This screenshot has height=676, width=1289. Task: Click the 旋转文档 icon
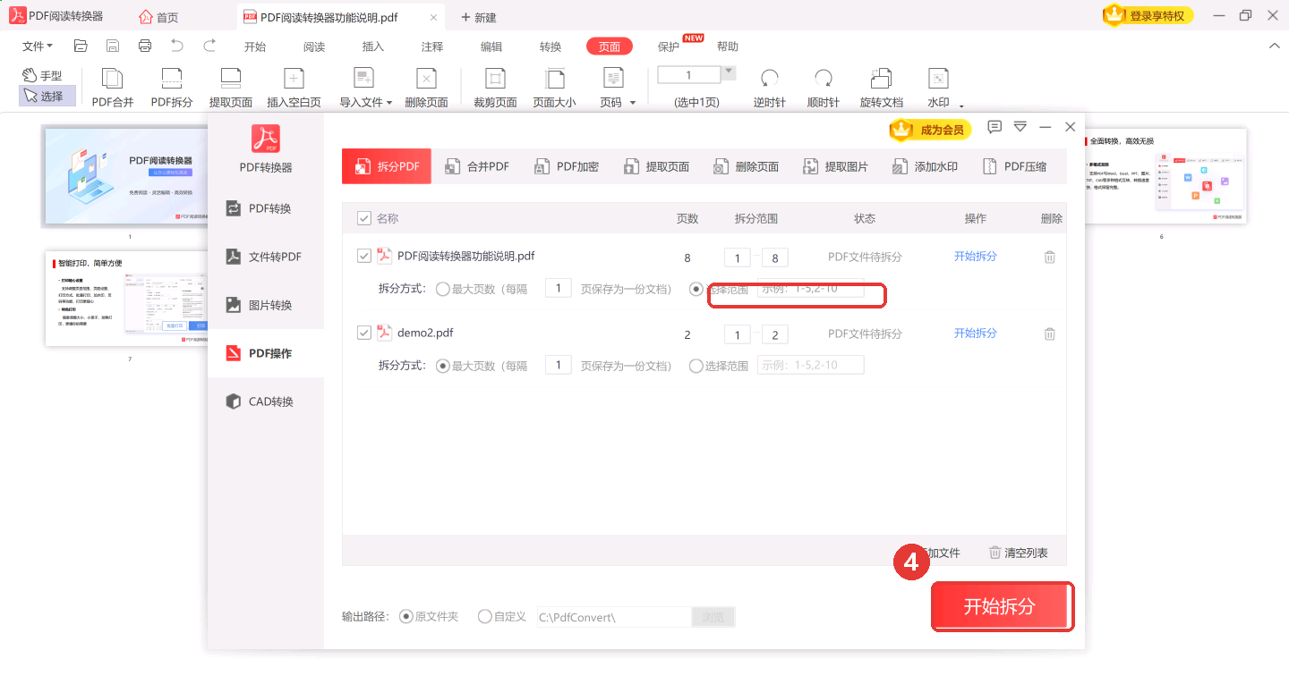tap(882, 89)
